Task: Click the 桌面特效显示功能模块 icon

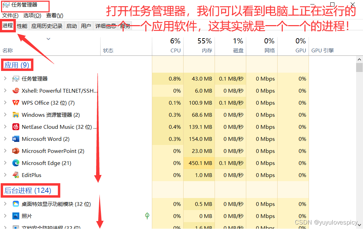Action: tap(16, 204)
